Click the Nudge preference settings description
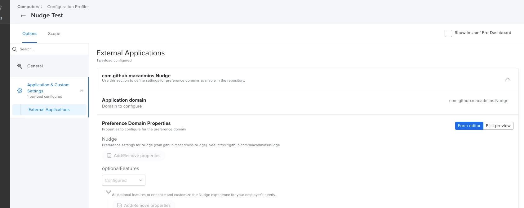The image size is (524, 208). [x=191, y=145]
